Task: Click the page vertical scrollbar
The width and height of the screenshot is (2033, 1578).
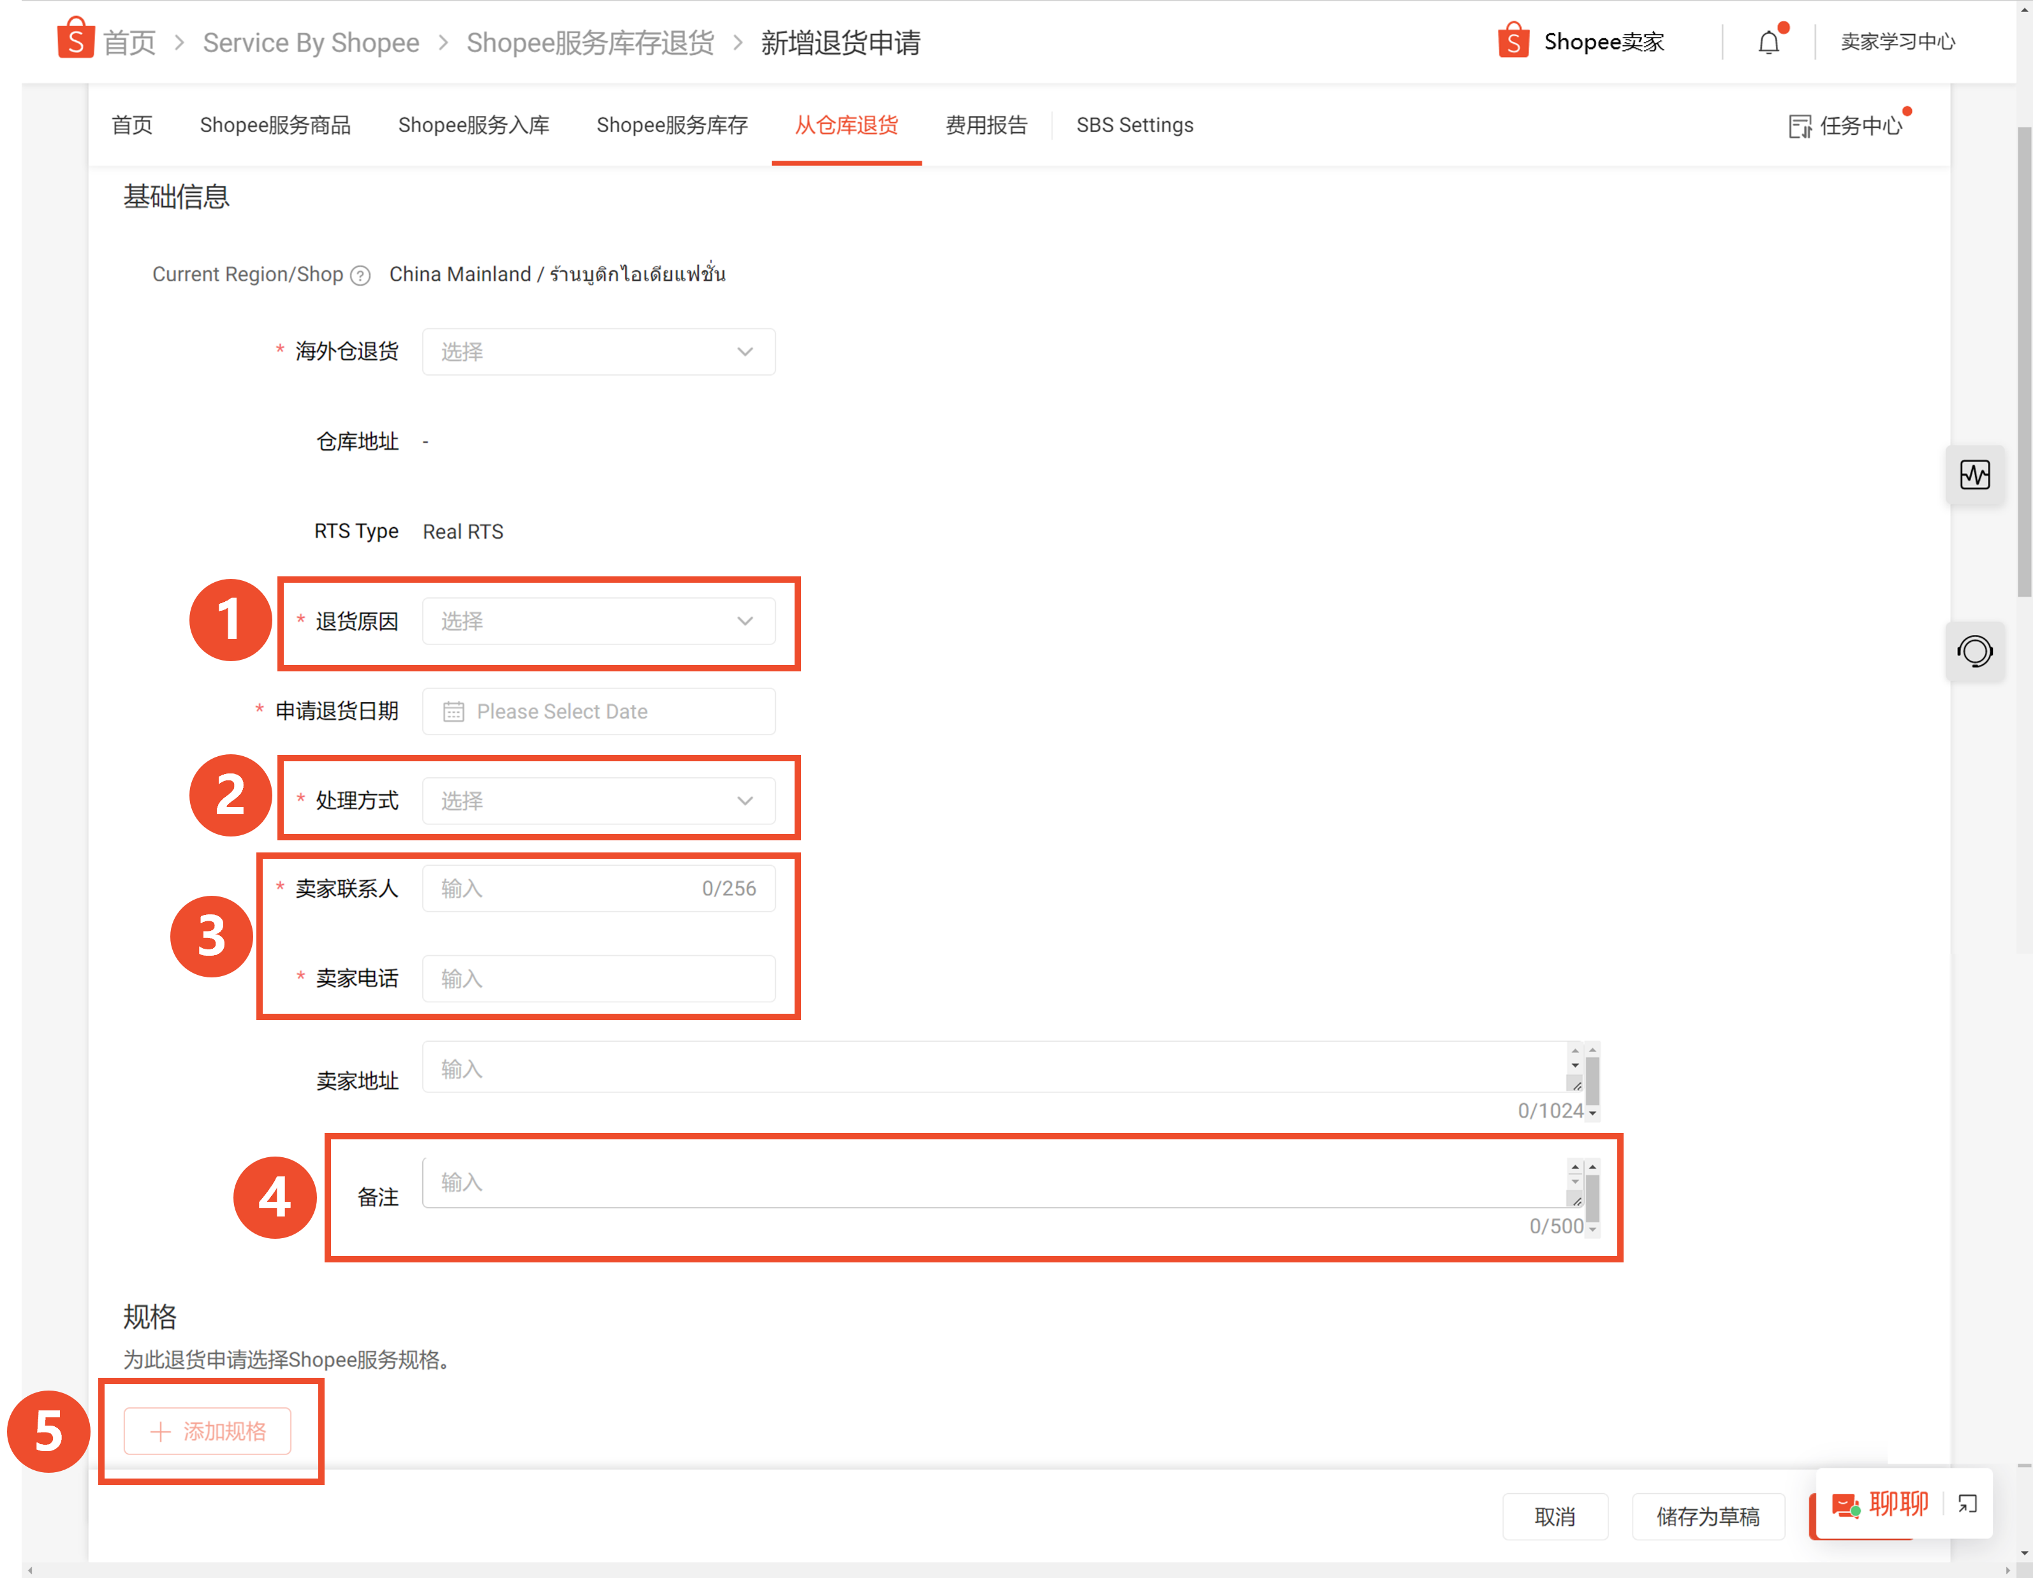Action: point(2023,363)
